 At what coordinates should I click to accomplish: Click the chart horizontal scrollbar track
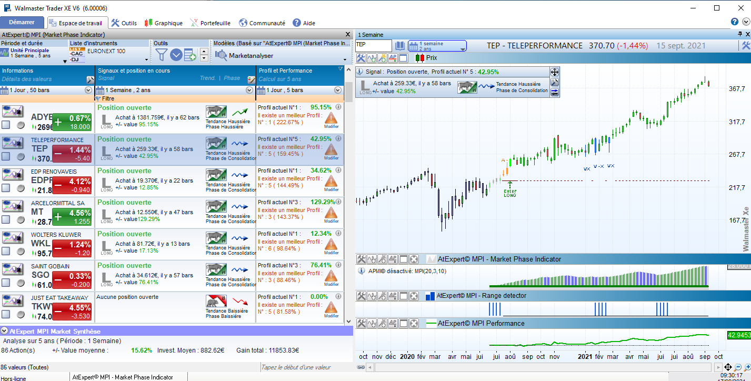542,367
